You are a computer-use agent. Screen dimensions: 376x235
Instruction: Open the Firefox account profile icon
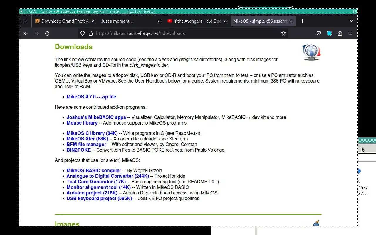[329, 33]
